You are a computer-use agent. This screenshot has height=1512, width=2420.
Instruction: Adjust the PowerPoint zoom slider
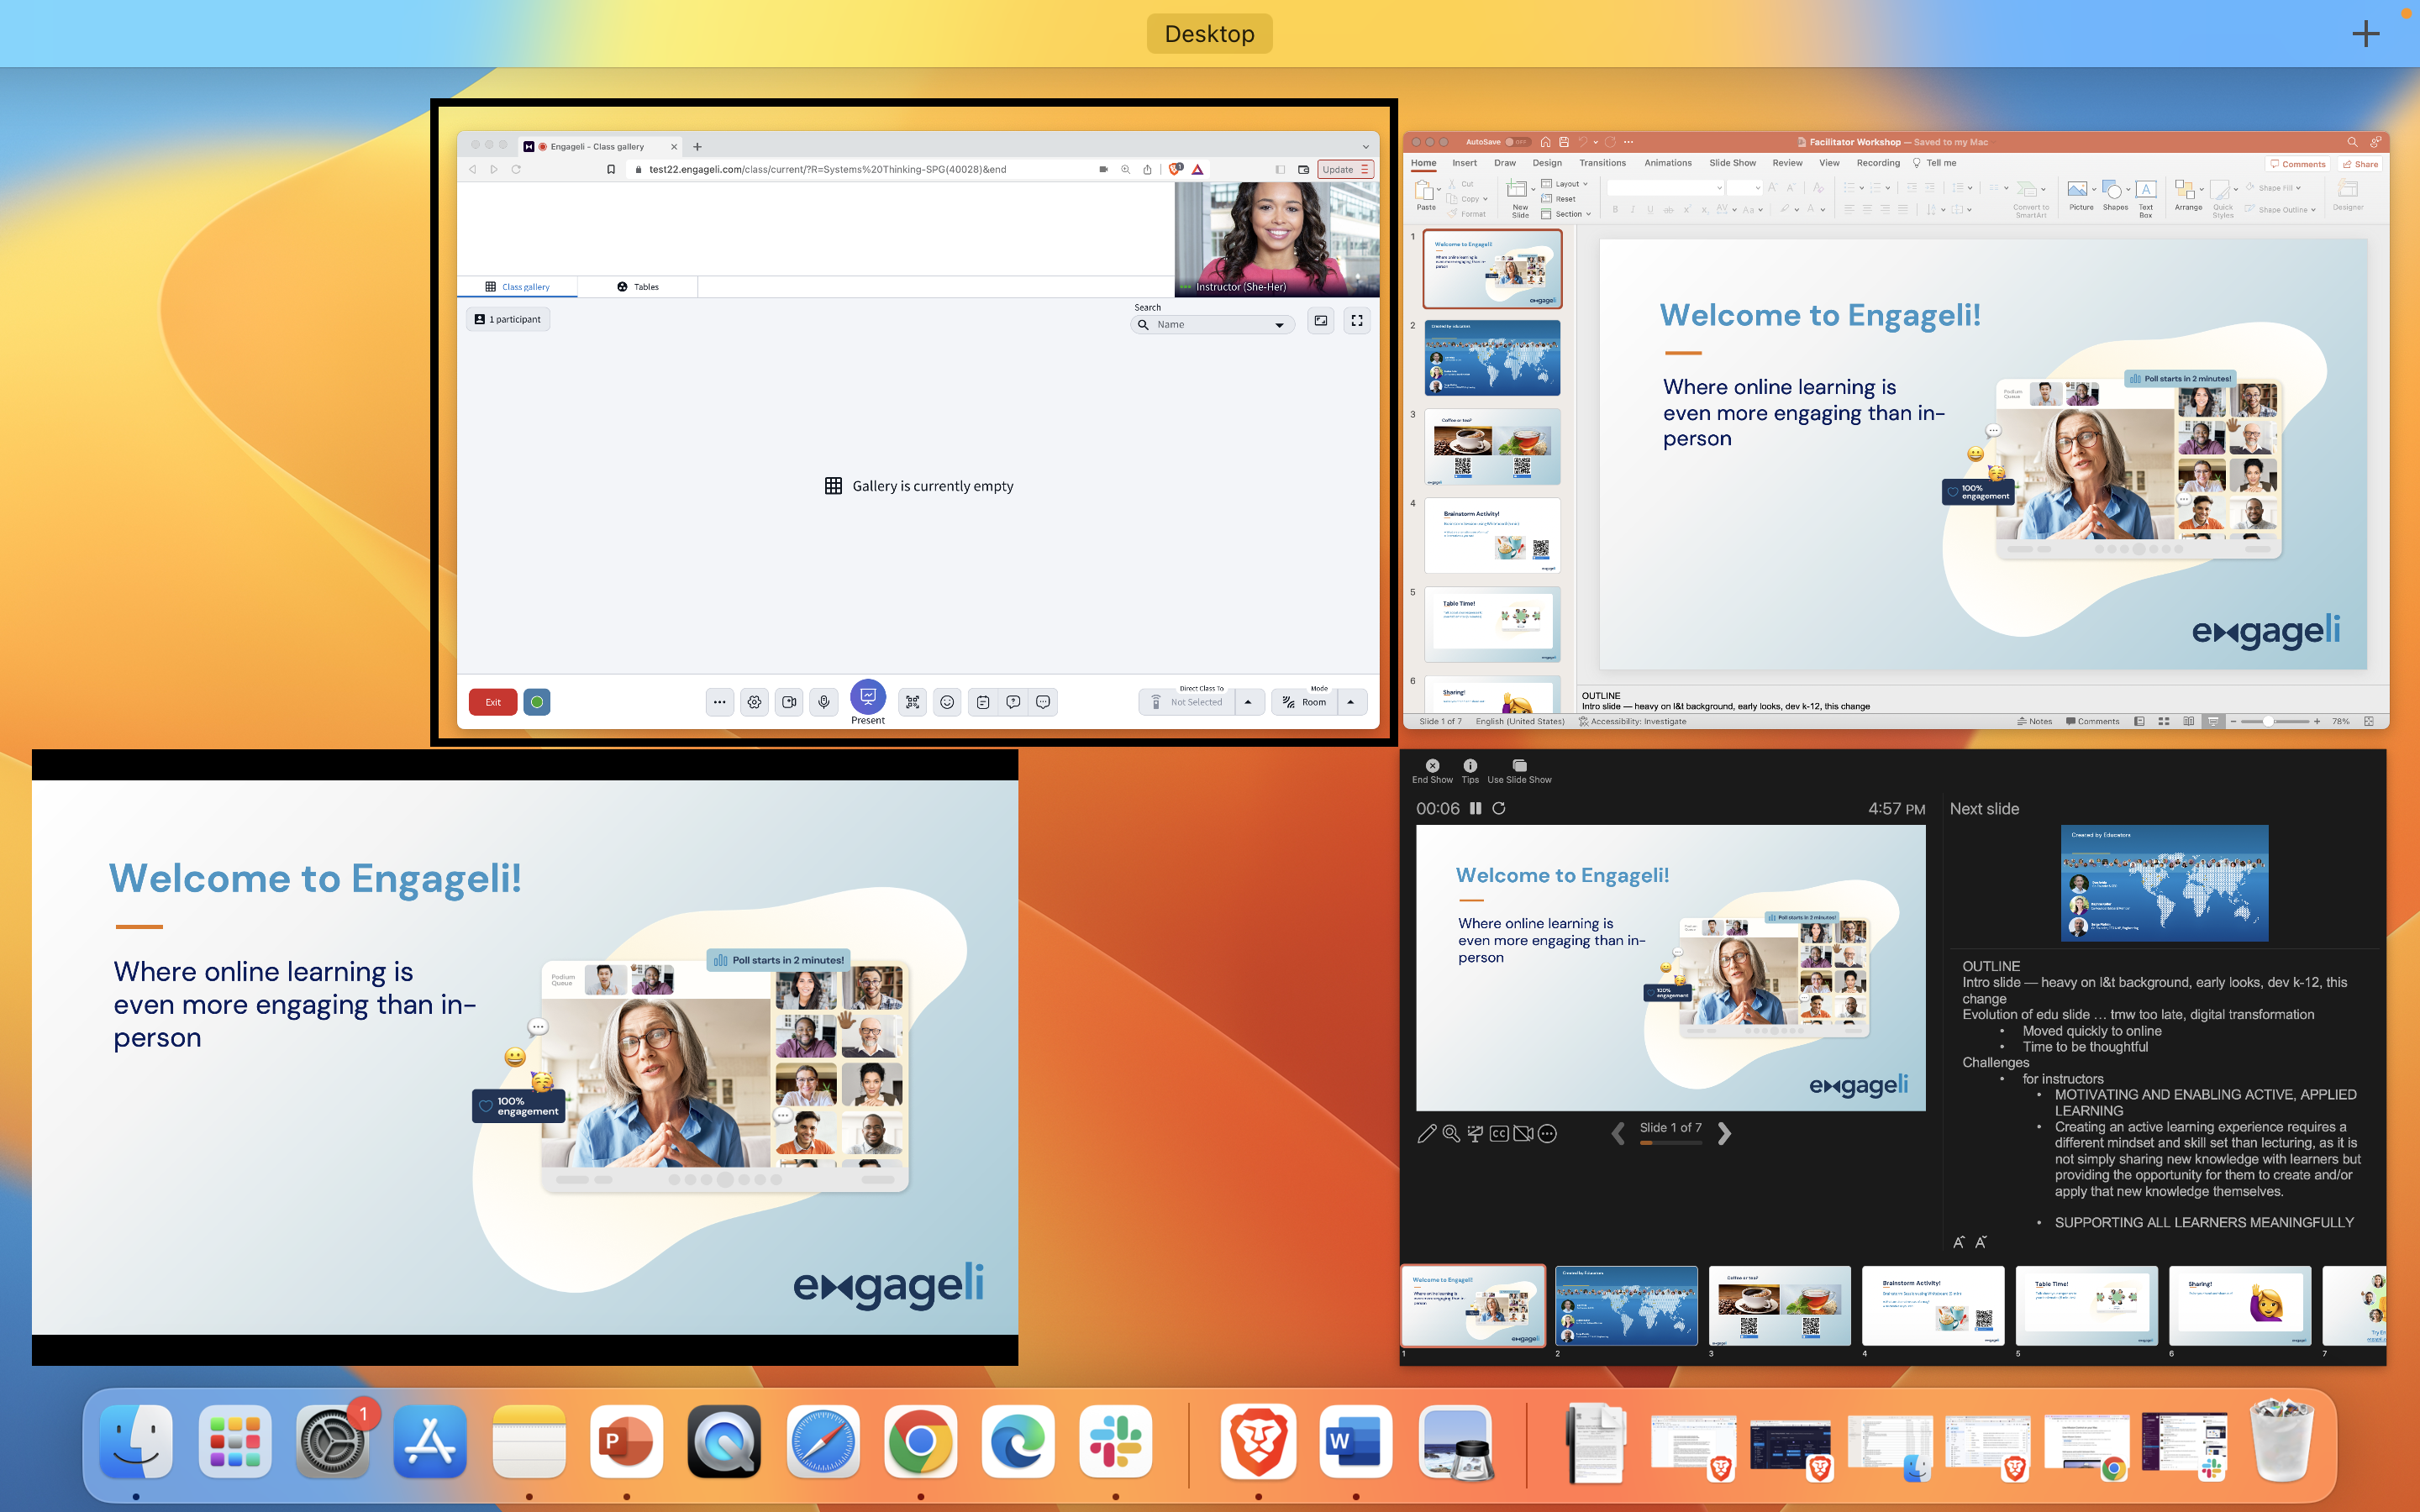coord(2274,721)
